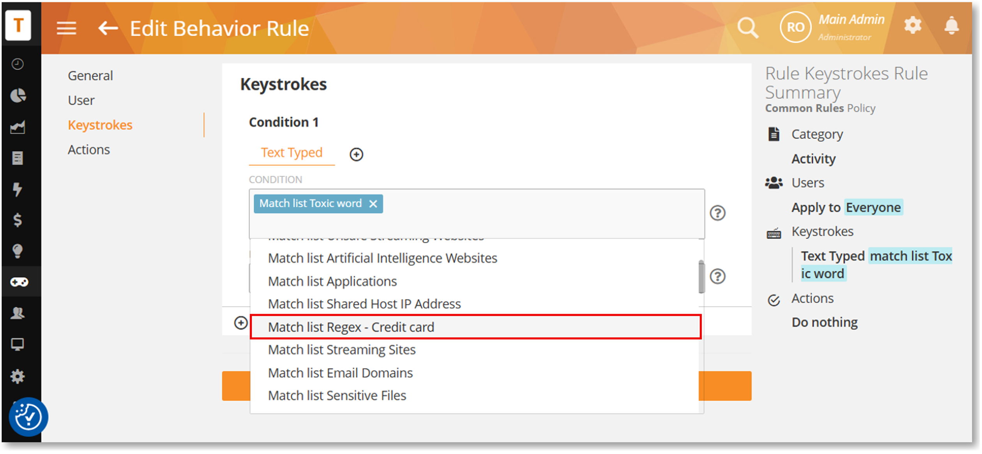Screen dimensions: 982x454
Task: Go back using the arrow icon
Action: point(108,28)
